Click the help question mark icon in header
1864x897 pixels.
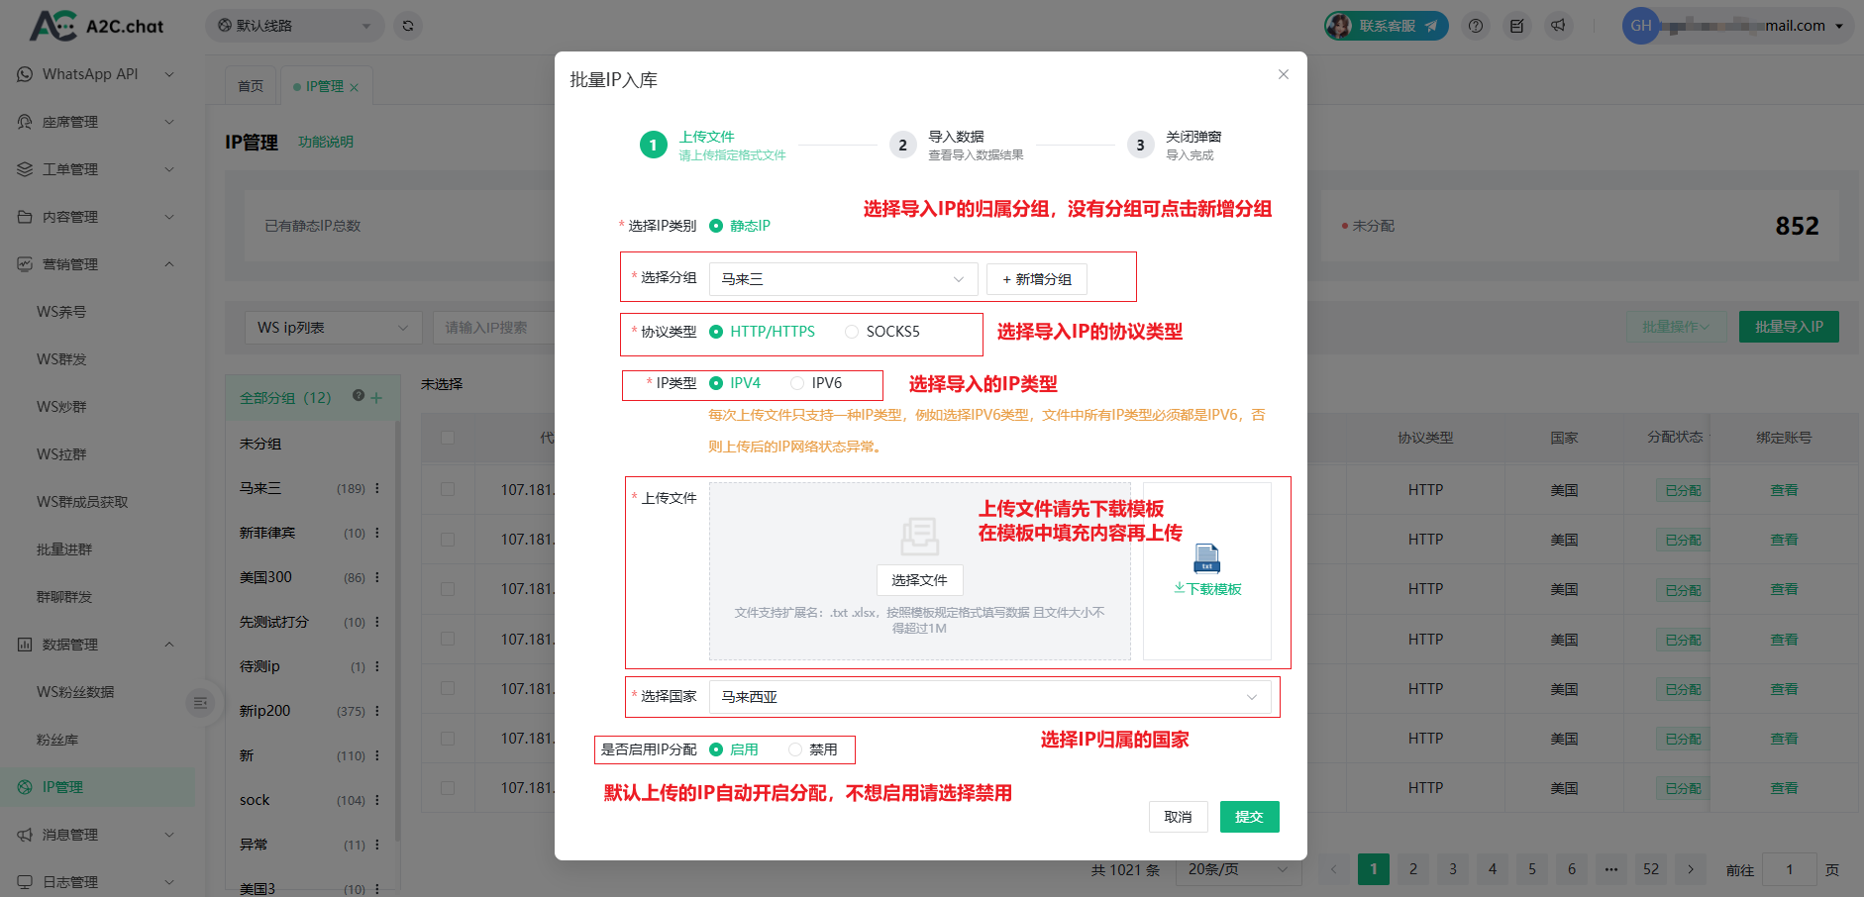[1476, 26]
